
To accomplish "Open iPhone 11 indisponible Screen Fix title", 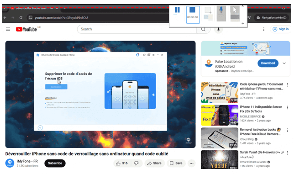I will coord(261,109).
